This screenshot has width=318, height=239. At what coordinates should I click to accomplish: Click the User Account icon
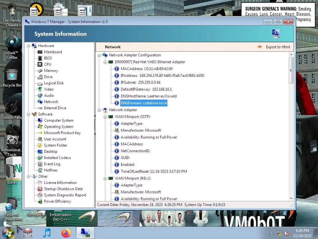[x=40, y=139]
